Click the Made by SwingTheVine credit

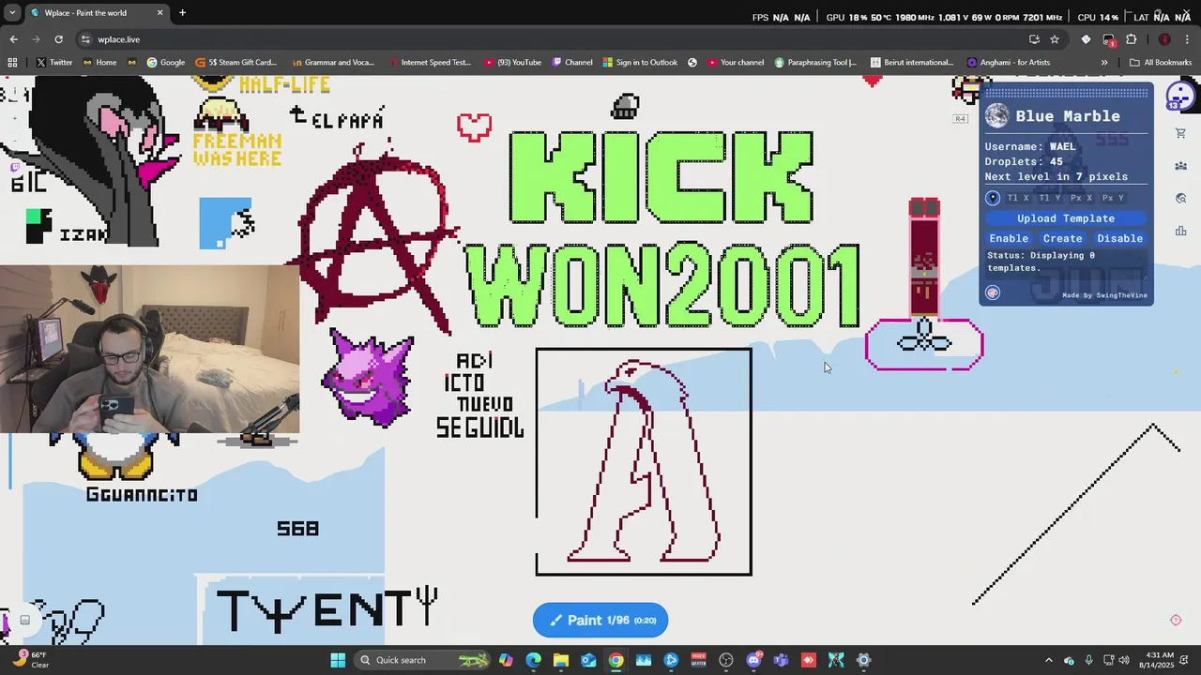tap(1104, 295)
